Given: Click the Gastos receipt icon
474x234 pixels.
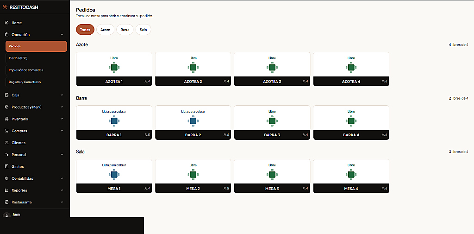Looking at the screenshot, I should click(6, 166).
